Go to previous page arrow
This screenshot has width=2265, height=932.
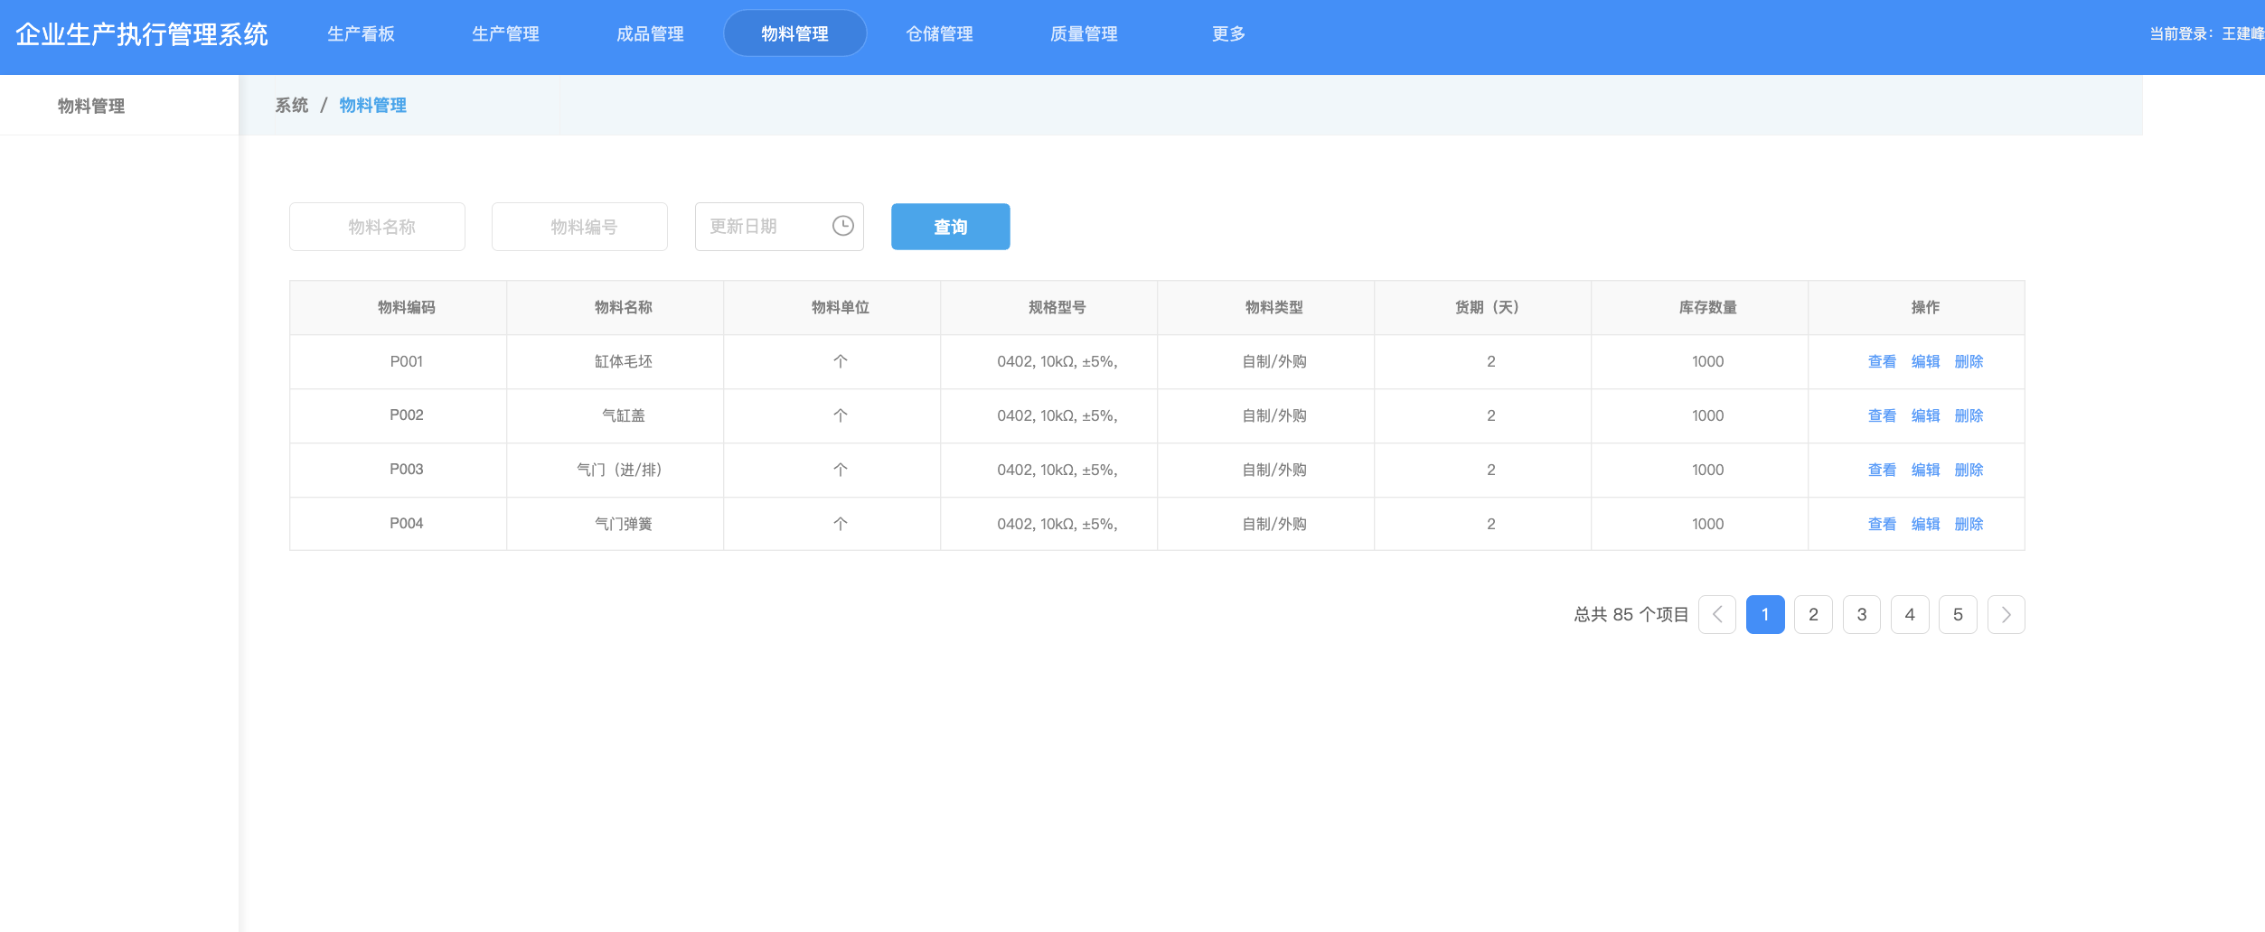click(x=1716, y=615)
